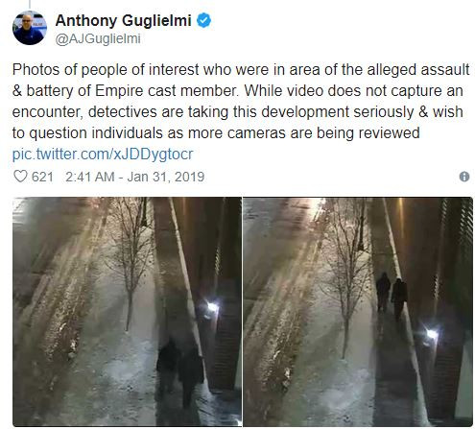Click the two figures in right photo
475x429 pixels.
[392, 296]
